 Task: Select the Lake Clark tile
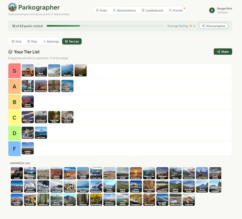pyautogui.click(x=41, y=133)
